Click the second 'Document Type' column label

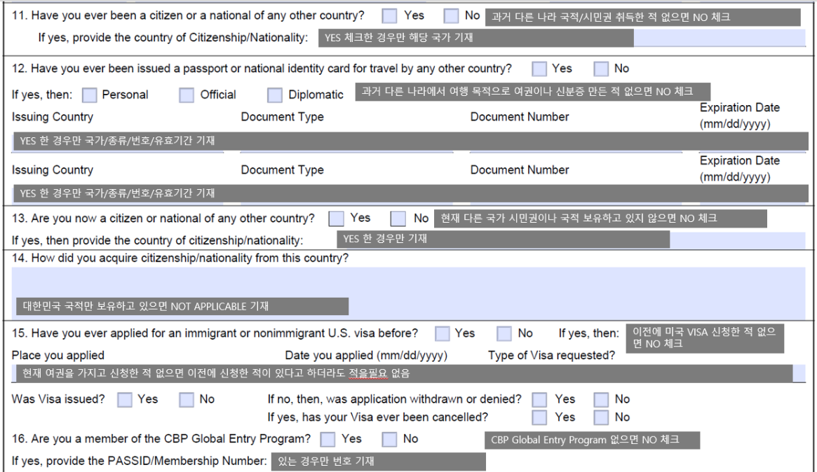(282, 170)
